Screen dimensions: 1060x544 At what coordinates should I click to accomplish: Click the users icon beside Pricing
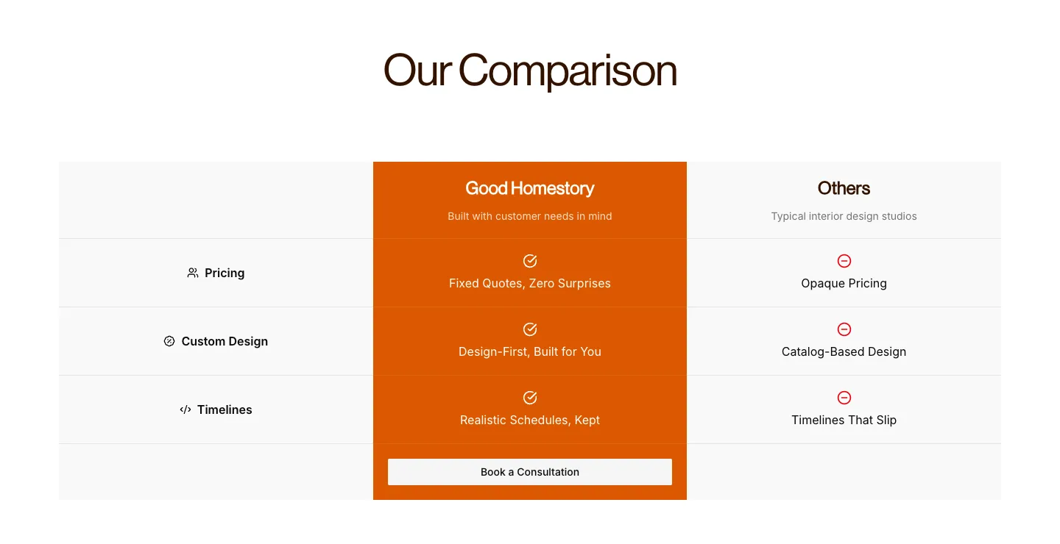[x=193, y=273]
